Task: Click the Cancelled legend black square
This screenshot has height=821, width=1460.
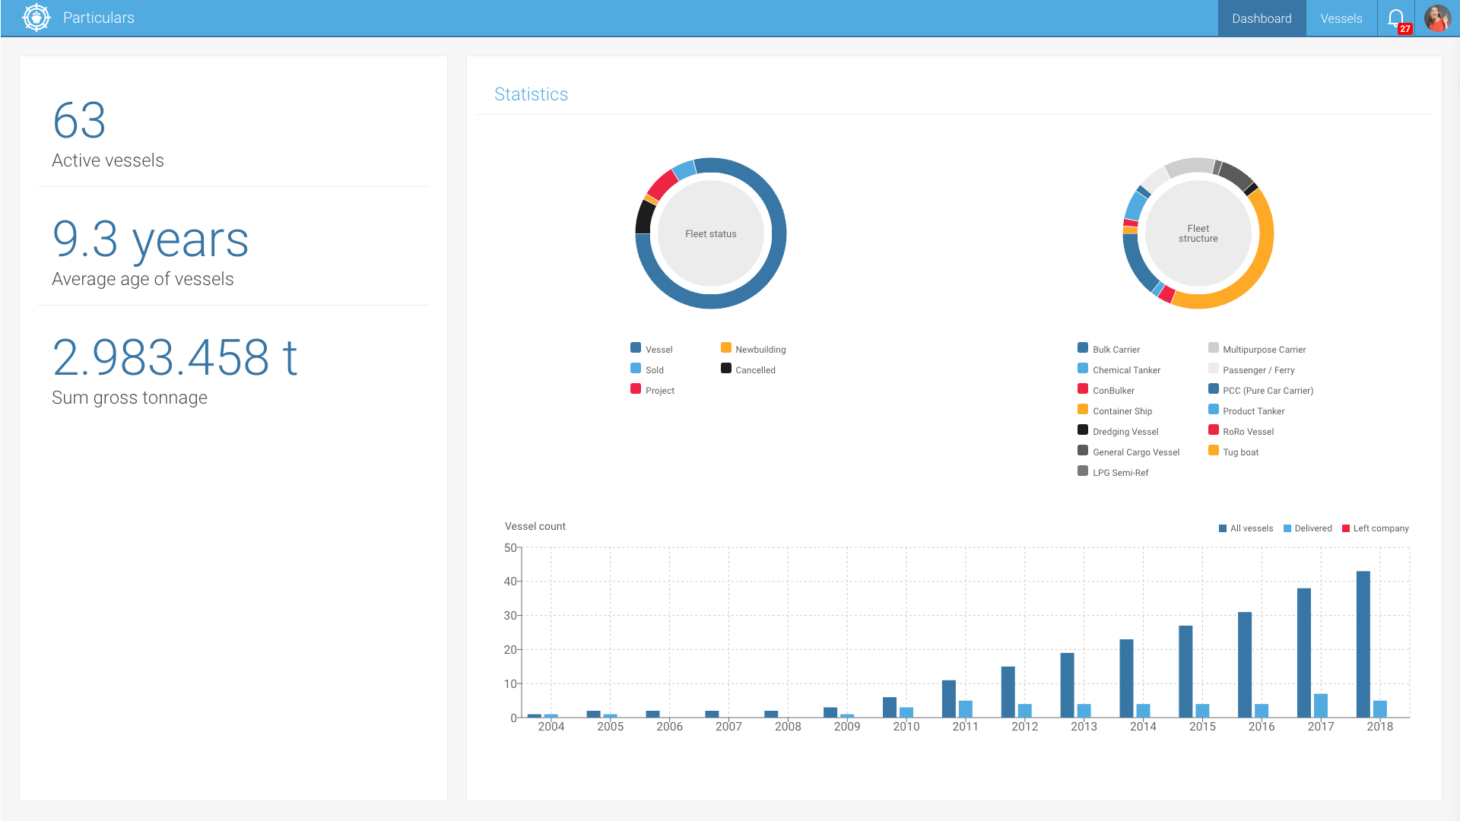Action: coord(726,369)
